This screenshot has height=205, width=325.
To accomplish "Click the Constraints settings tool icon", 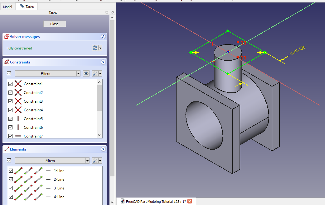I will click(x=95, y=73).
